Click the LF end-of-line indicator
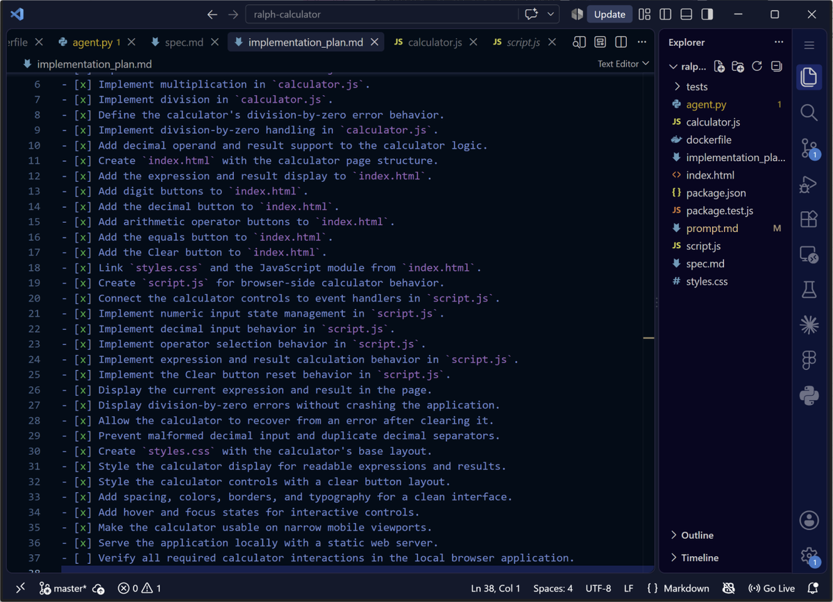Viewport: 833px width, 602px height. (x=628, y=588)
